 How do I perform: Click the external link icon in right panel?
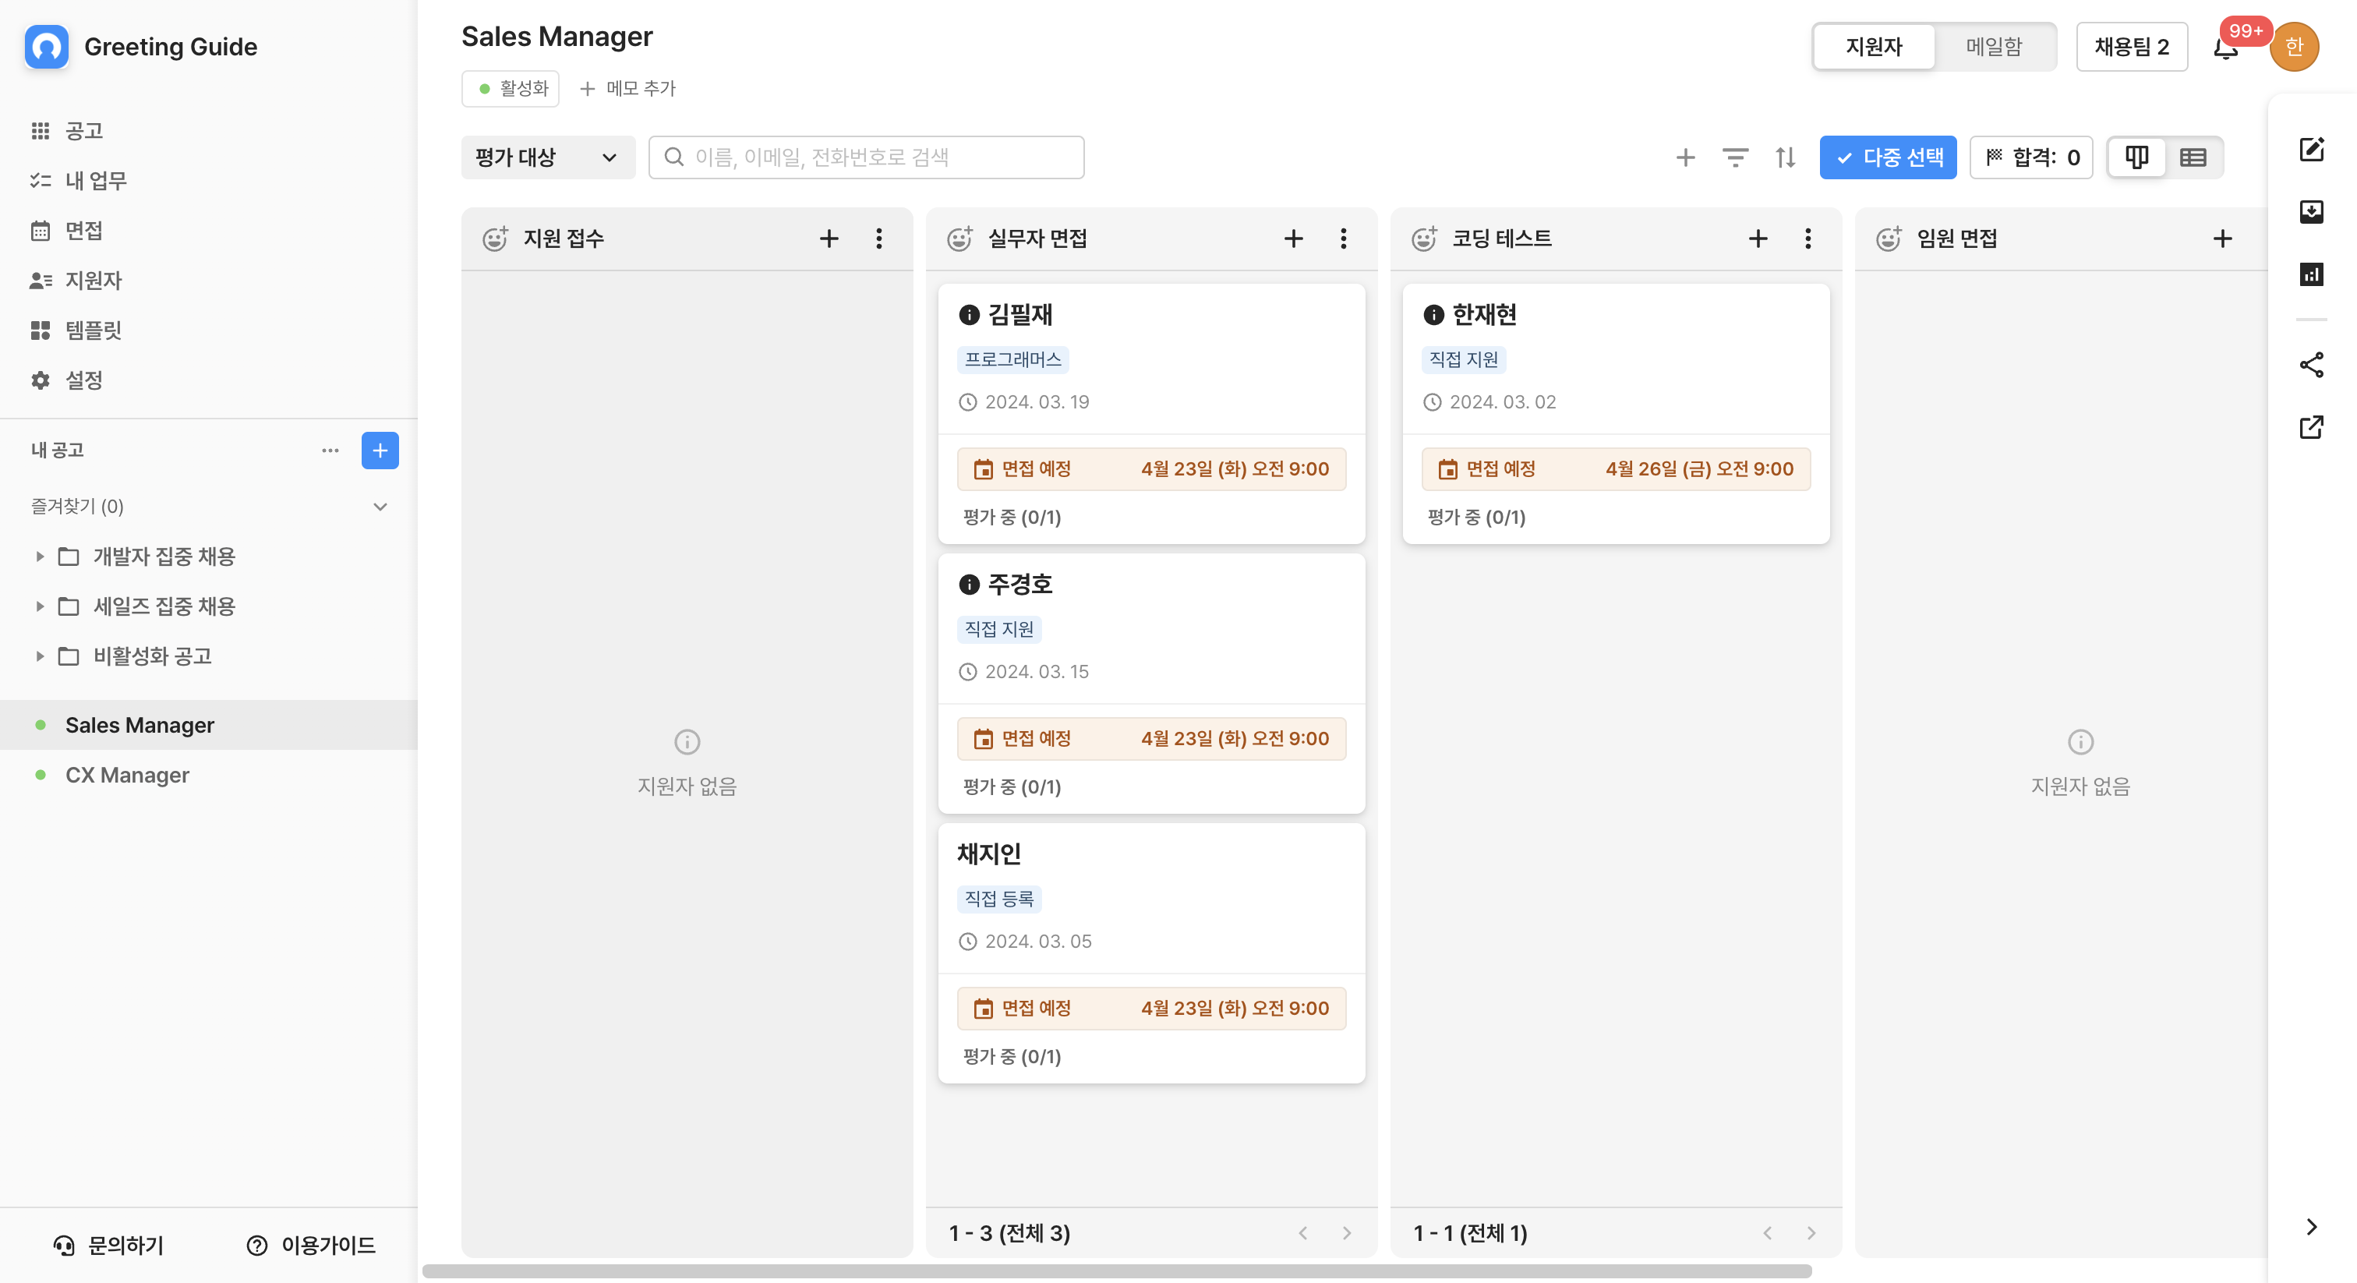click(x=2311, y=427)
